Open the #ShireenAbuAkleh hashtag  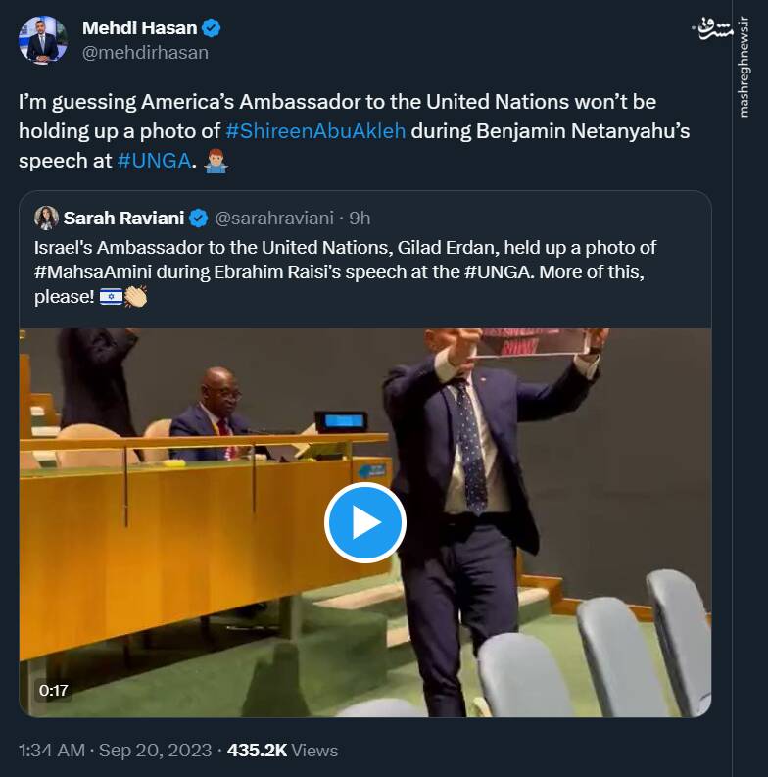tap(314, 131)
